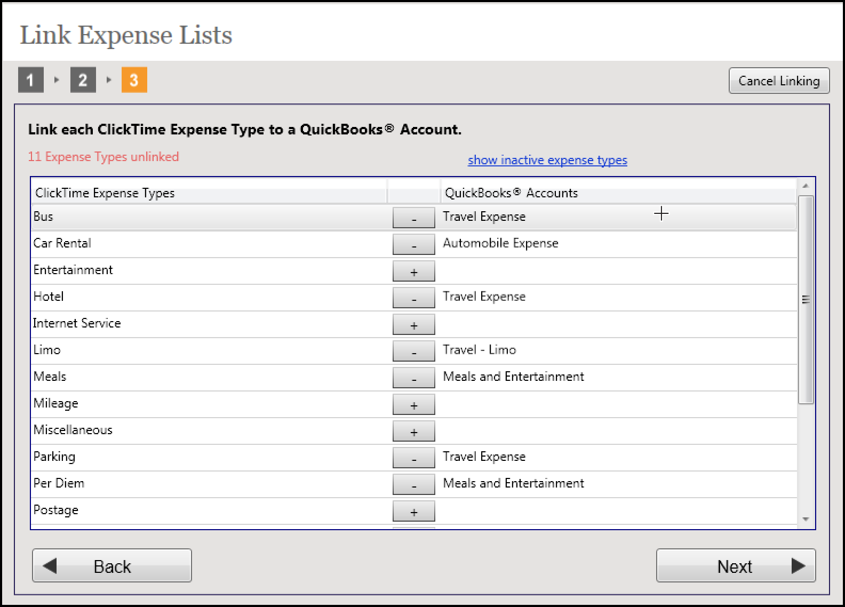Viewport: 845px width, 607px height.
Task: Click Meals and Entertainment in Per Diem row
Action: click(513, 483)
